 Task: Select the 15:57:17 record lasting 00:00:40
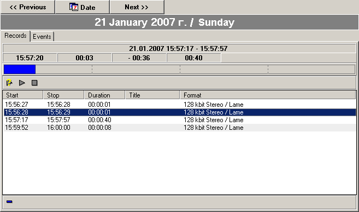point(180,120)
